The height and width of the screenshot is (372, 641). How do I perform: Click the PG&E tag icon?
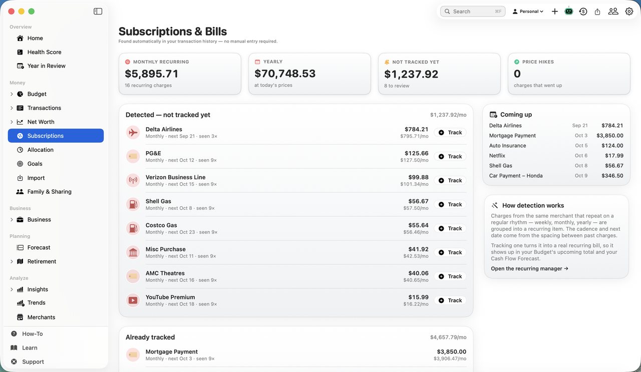pos(133,156)
